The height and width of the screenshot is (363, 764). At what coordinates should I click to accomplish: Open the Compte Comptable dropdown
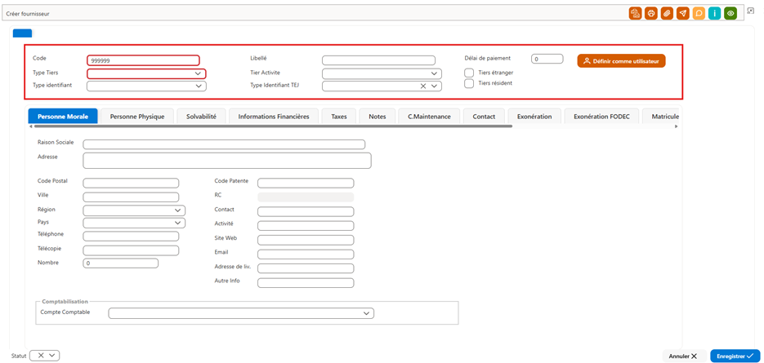point(241,313)
